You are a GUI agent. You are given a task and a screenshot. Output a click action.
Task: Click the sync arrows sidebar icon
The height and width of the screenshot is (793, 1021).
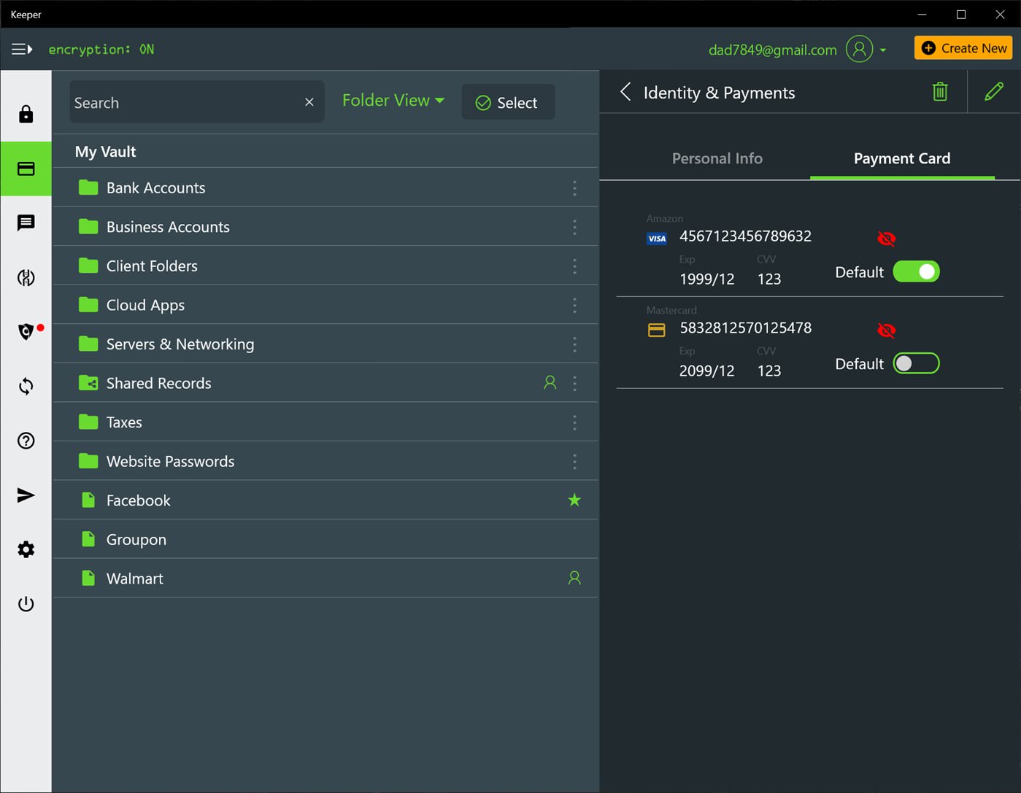pyautogui.click(x=26, y=386)
